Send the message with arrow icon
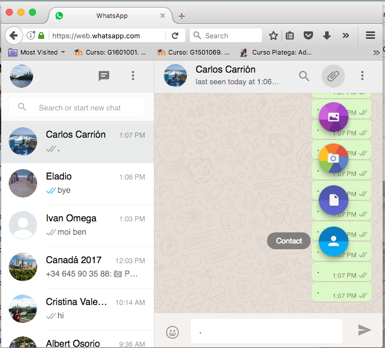 click(364, 330)
